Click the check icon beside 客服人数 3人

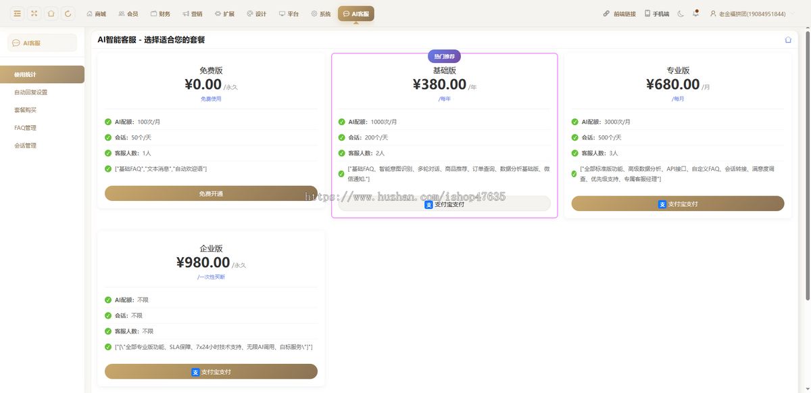575,153
